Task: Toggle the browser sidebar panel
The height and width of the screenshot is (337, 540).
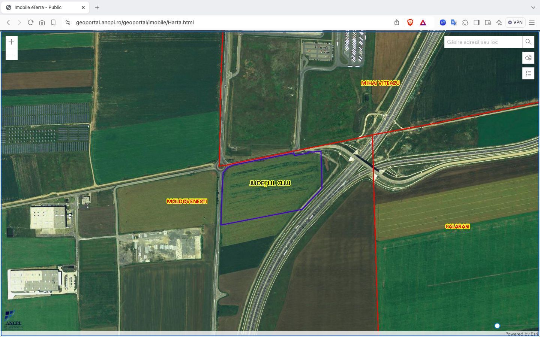Action: pyautogui.click(x=477, y=22)
